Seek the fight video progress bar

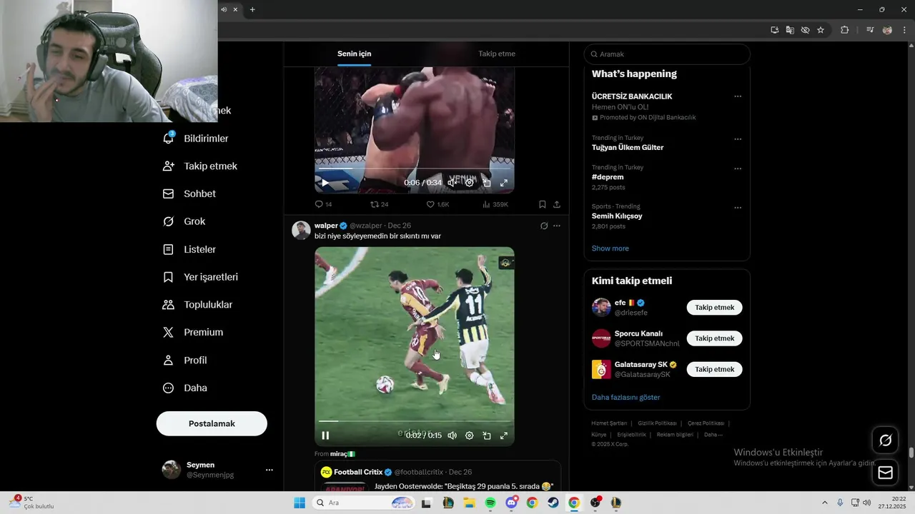(x=415, y=169)
